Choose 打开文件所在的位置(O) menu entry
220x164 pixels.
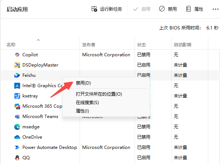tap(99, 94)
